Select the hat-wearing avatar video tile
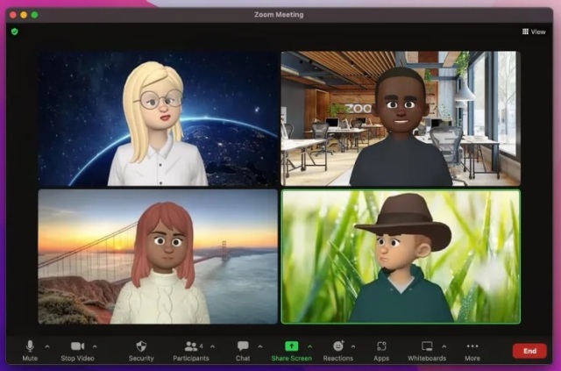561x371 pixels. point(401,257)
